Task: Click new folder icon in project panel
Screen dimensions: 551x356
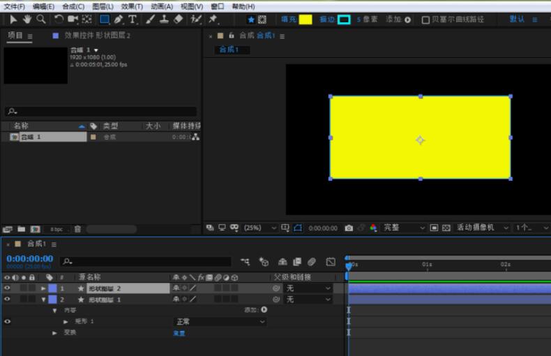Action: 22,230
